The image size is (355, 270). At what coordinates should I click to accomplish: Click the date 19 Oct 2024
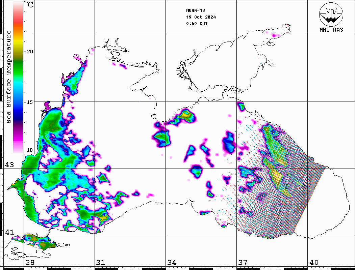point(201,17)
